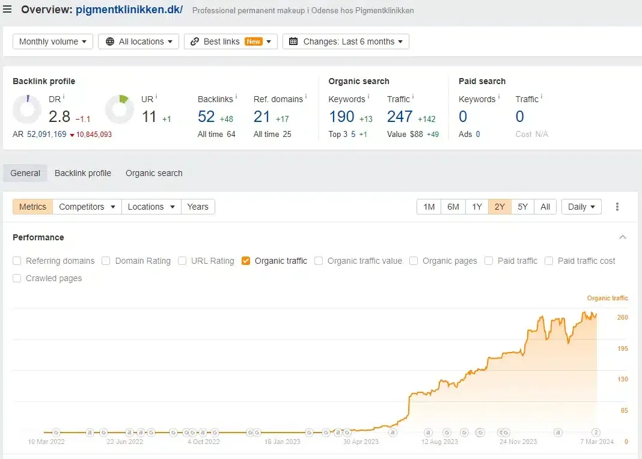
Task: Open the three-dot chart options menu
Action: pos(617,207)
